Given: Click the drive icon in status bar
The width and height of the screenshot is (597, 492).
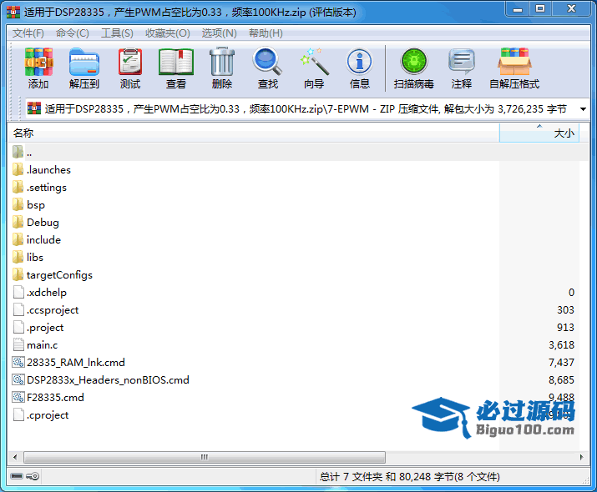Looking at the screenshot, I should pos(17,476).
